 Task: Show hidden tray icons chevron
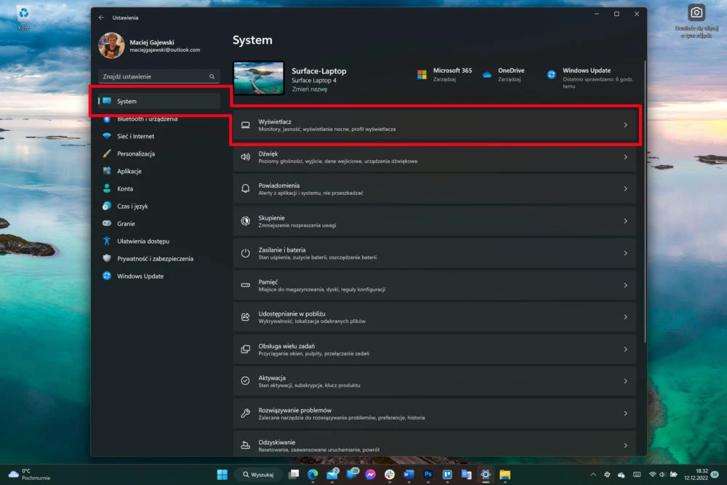tap(593, 474)
